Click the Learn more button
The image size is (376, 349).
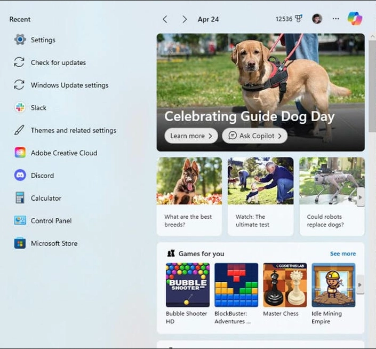191,136
